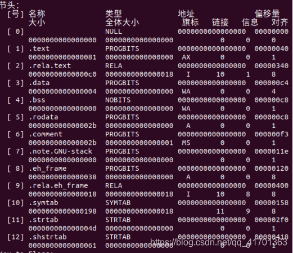Click the .rela.eh_frame section name
The width and height of the screenshot is (293, 253).
[58, 185]
